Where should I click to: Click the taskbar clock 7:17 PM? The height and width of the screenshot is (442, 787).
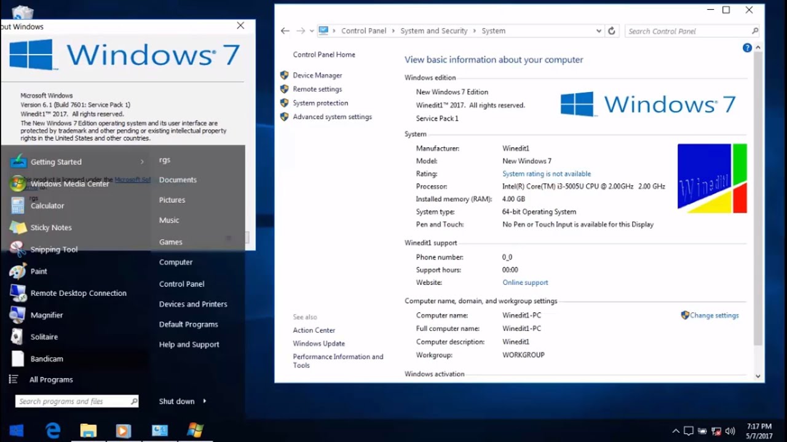point(759,426)
